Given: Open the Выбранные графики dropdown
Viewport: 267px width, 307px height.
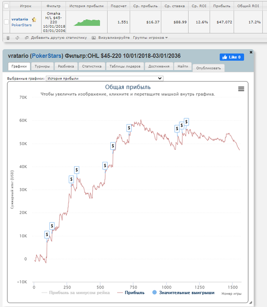Looking at the screenshot, I should pyautogui.click(x=105, y=79).
